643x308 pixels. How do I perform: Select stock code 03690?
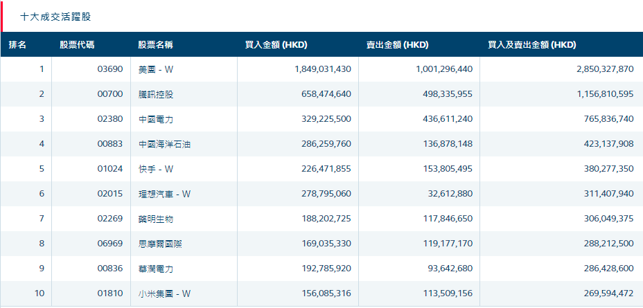coord(110,69)
